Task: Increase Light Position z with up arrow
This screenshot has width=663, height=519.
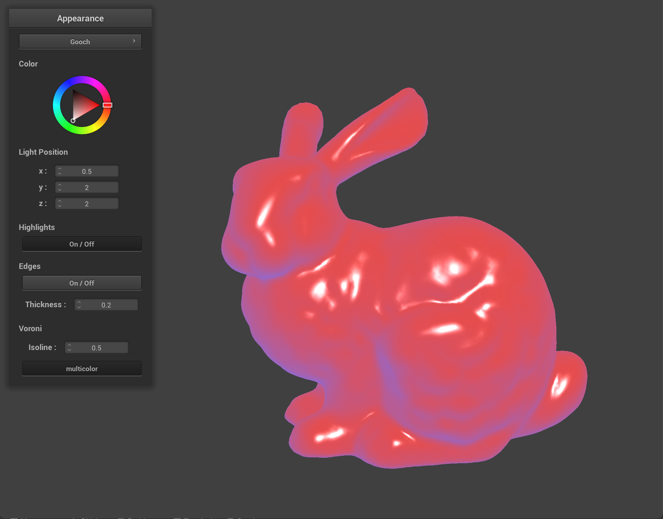Action: pyautogui.click(x=60, y=201)
